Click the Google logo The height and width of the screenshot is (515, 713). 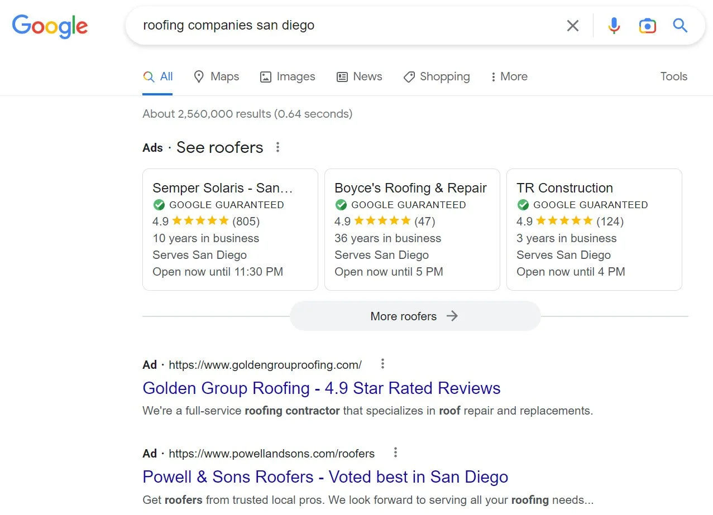point(50,26)
